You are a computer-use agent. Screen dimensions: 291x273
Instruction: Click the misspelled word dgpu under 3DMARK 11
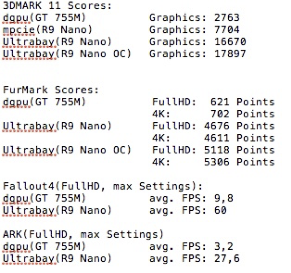(16, 18)
